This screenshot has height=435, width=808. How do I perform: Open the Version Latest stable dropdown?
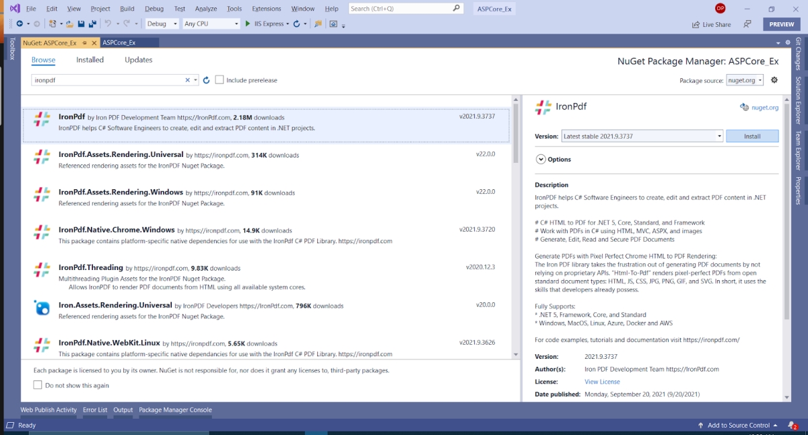[x=642, y=136]
